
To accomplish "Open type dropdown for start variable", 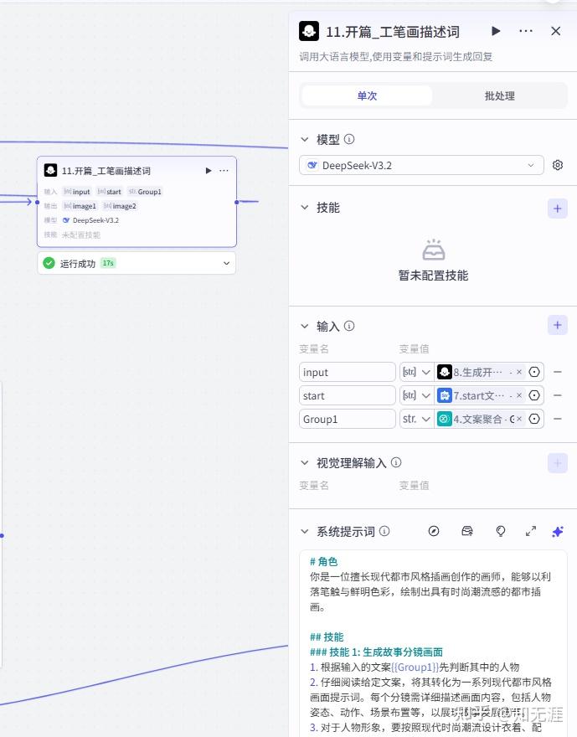I will 417,395.
